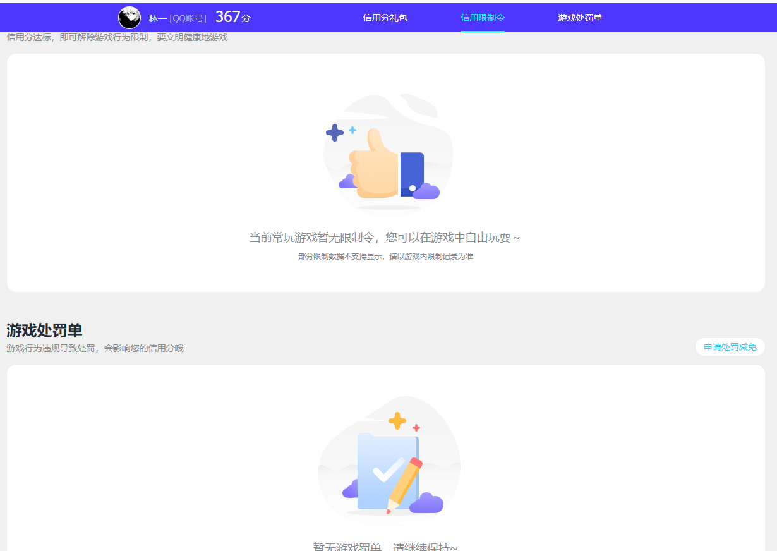The width and height of the screenshot is (777, 551).
Task: Click the note 部分限制数据不支持显示
Action: click(x=341, y=257)
